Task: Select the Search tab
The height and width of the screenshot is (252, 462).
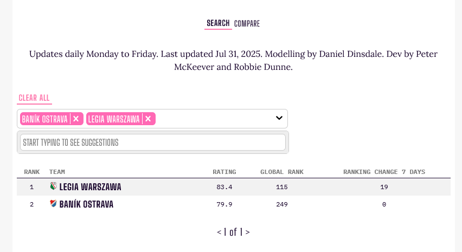Action: click(218, 23)
